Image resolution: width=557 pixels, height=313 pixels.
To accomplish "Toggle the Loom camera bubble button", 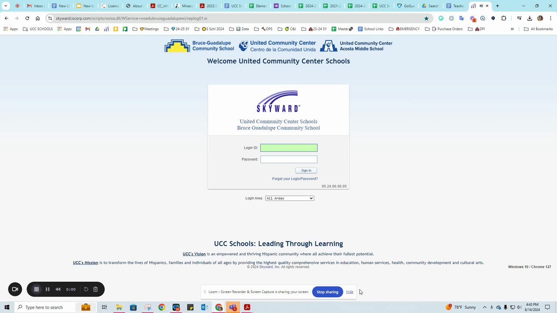I will [15, 289].
